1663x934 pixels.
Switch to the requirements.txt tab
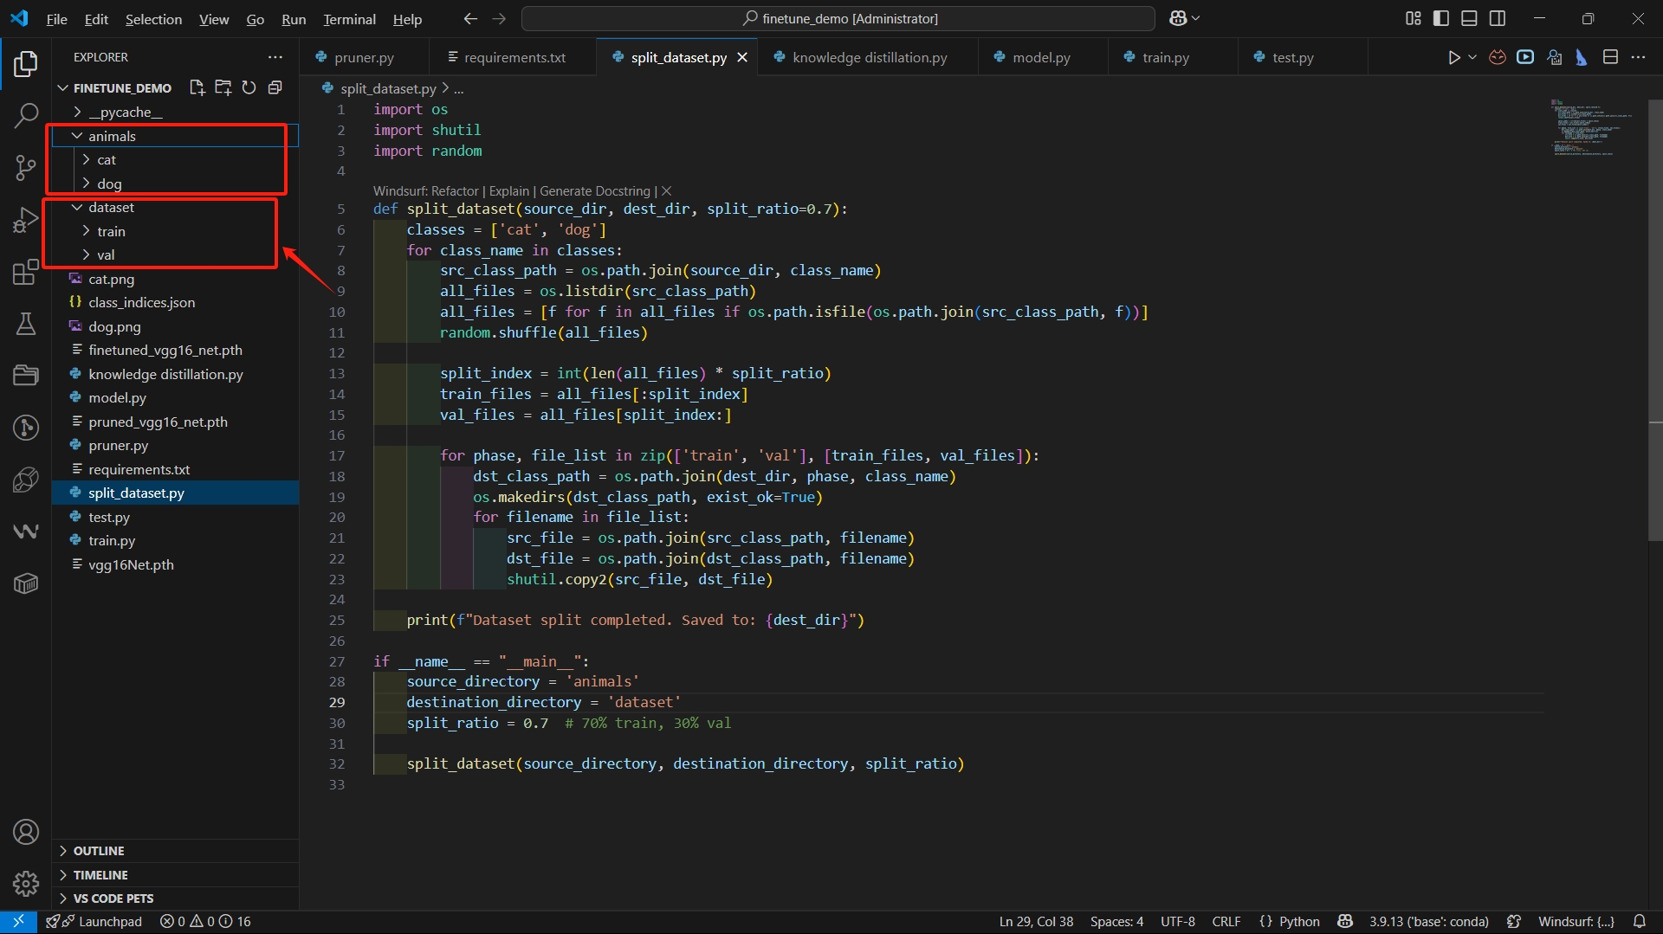(x=514, y=57)
